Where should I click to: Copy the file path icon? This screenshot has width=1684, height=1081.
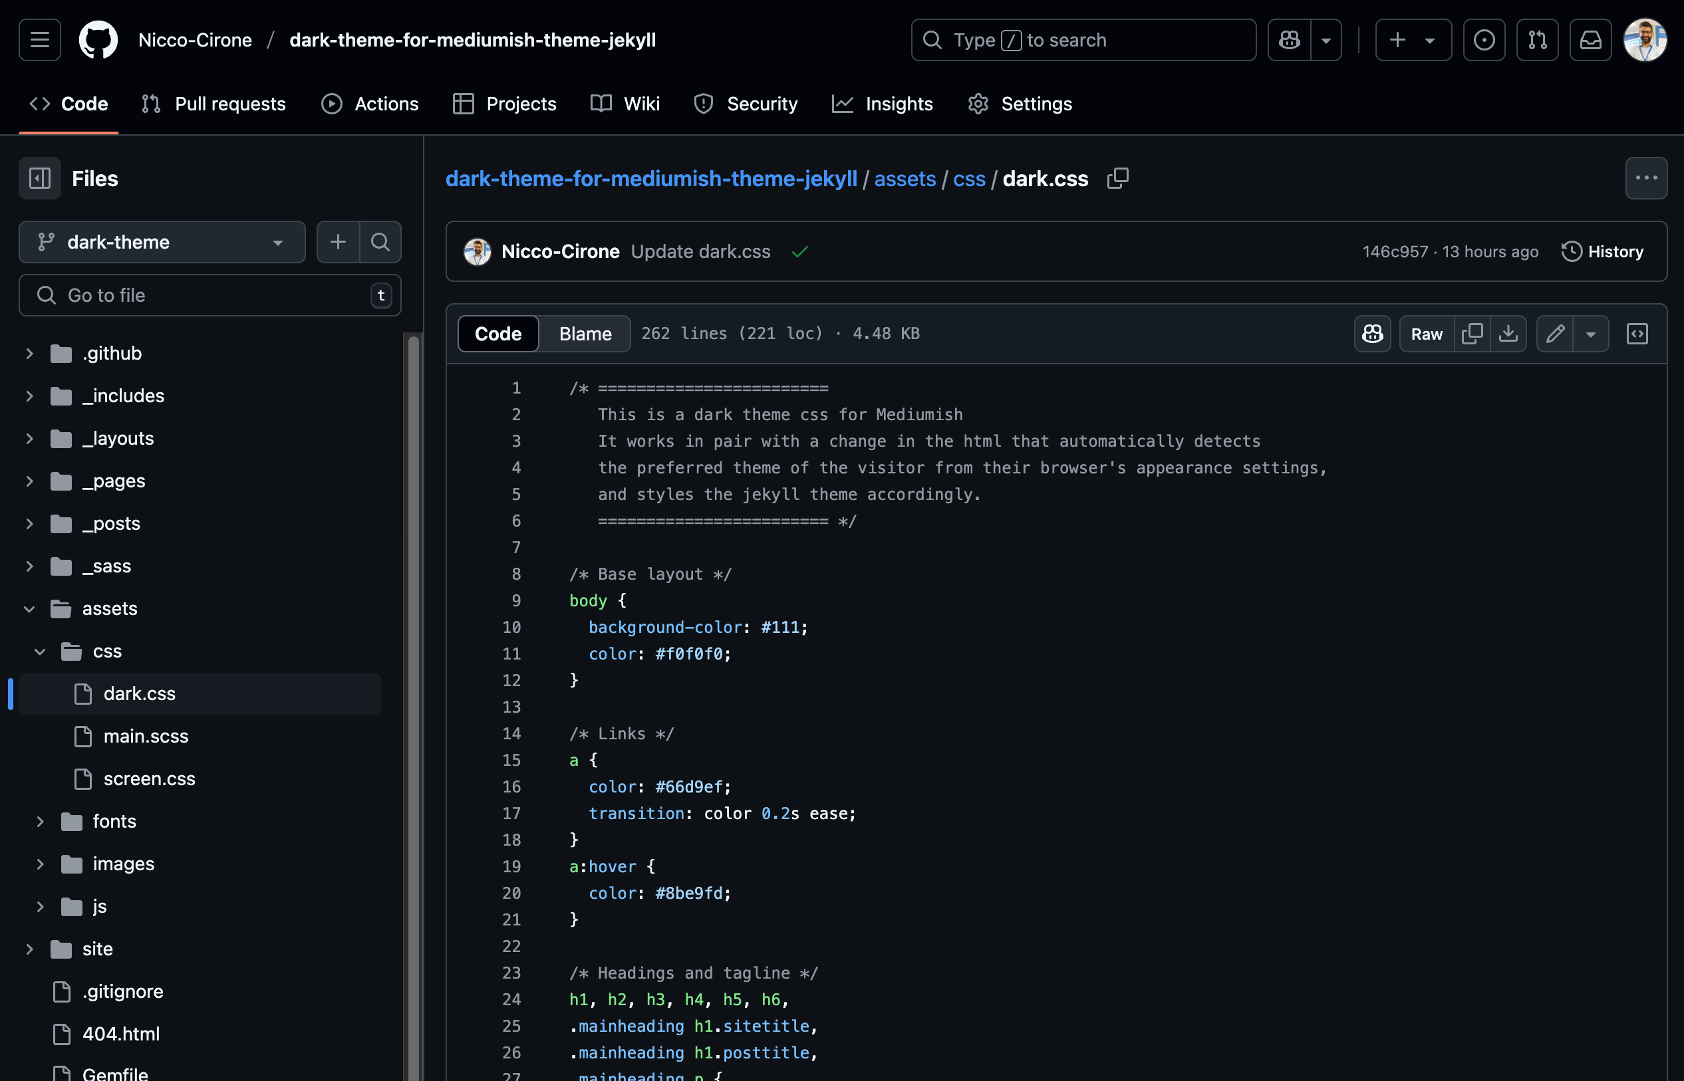pos(1118,178)
